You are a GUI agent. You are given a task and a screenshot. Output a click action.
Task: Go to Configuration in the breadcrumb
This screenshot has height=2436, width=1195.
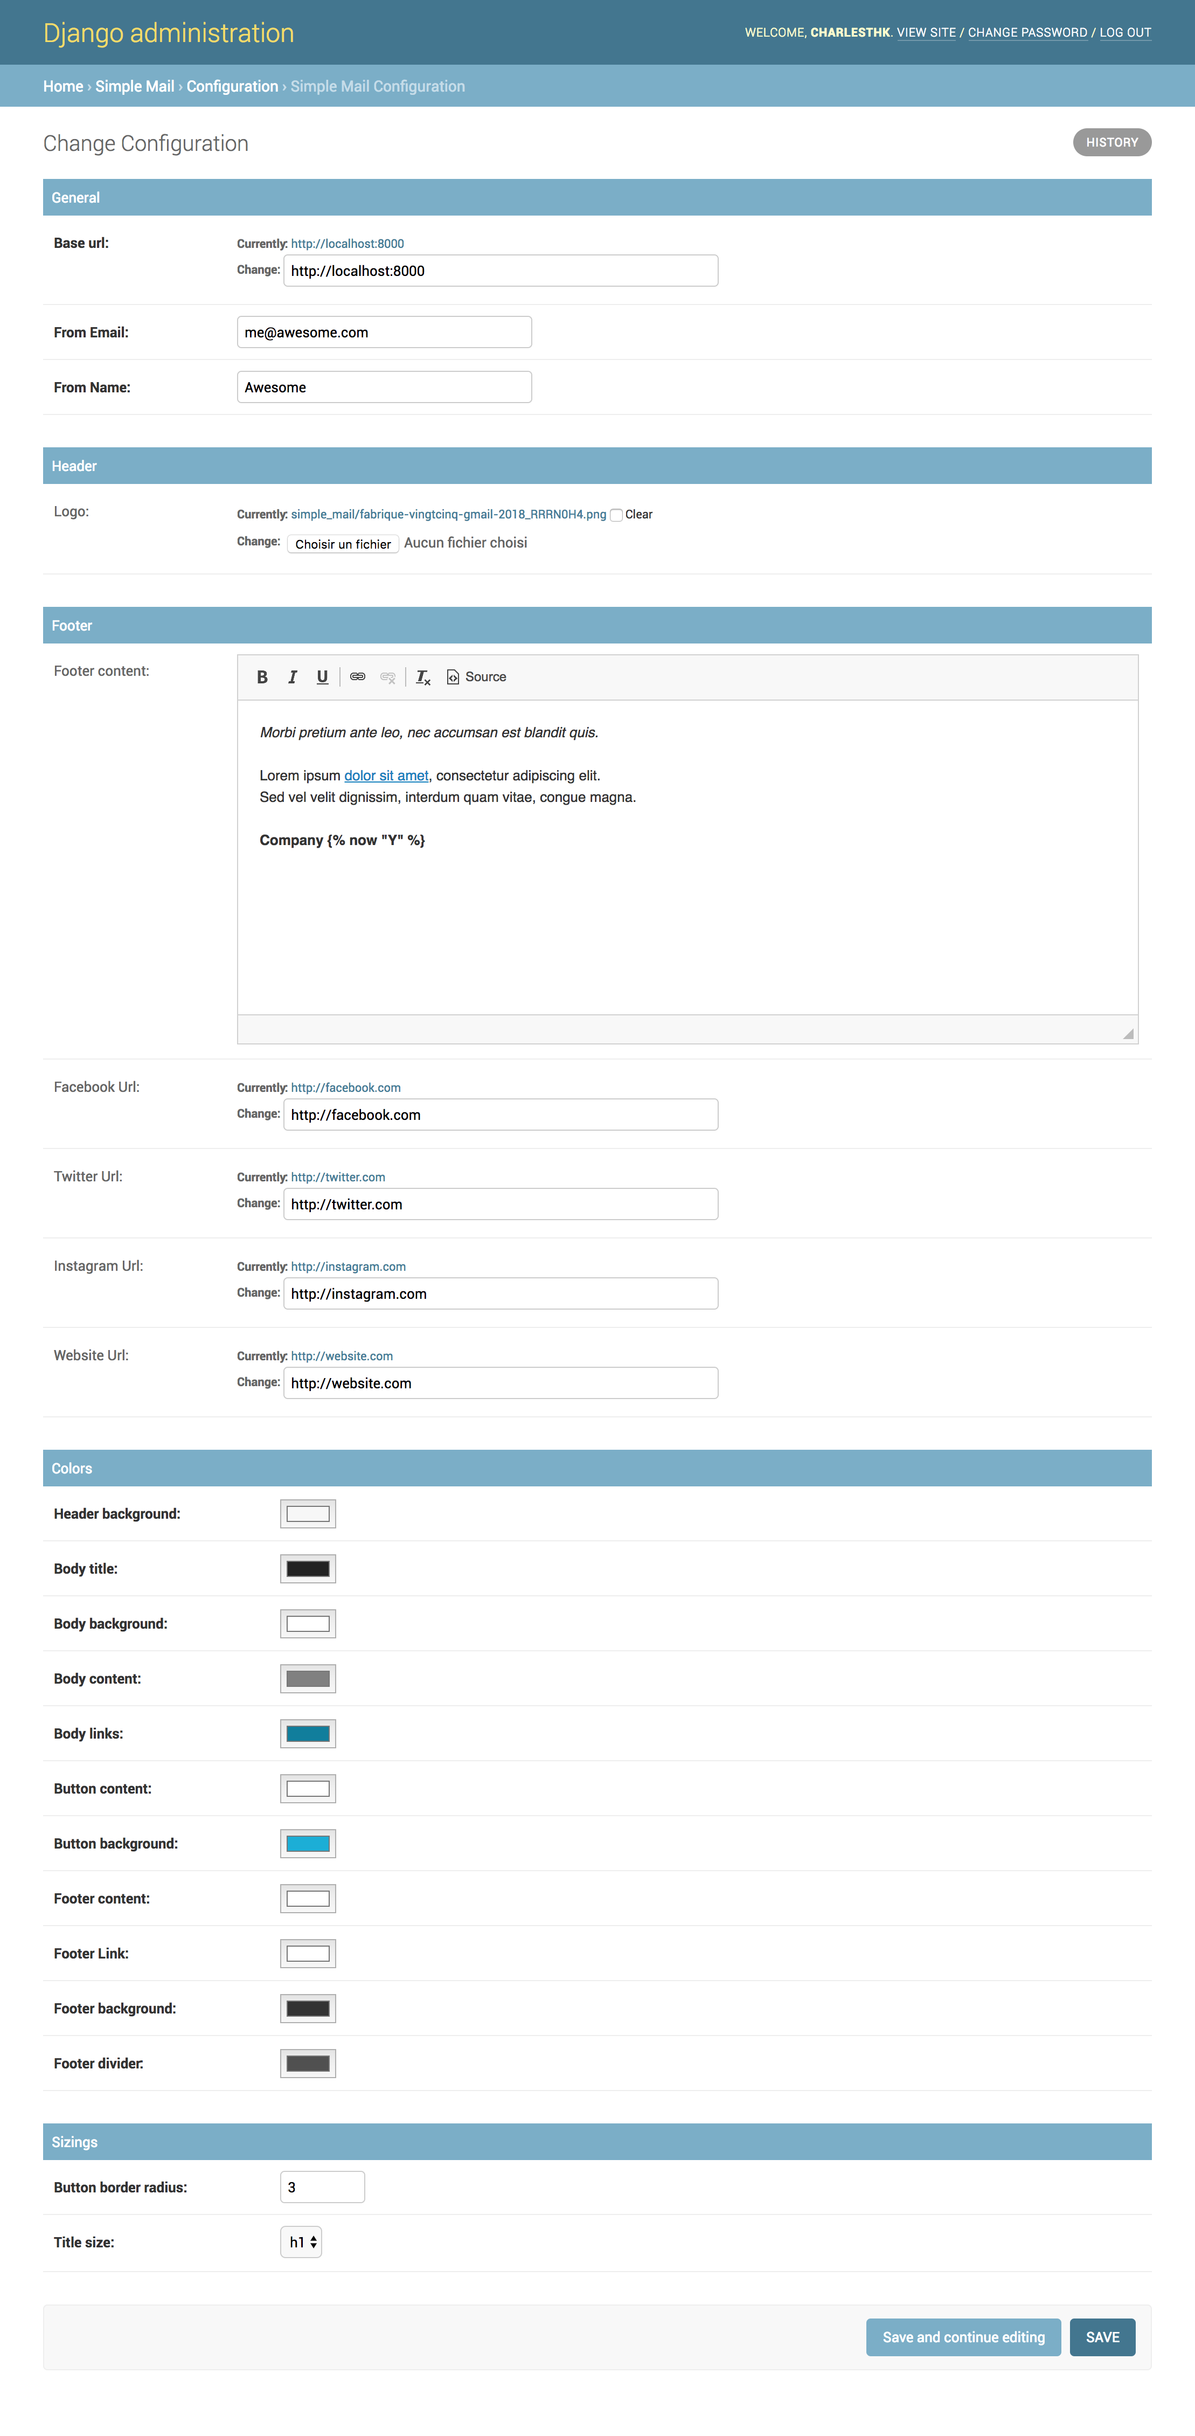[232, 86]
